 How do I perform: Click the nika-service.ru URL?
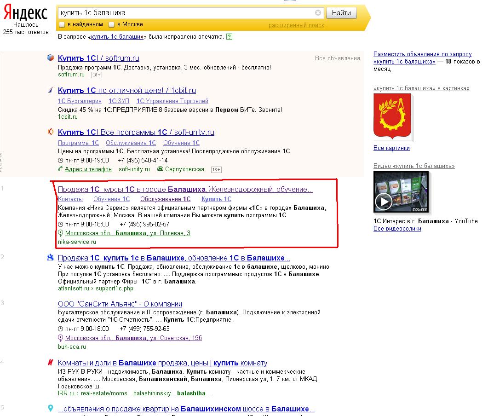pos(77,242)
